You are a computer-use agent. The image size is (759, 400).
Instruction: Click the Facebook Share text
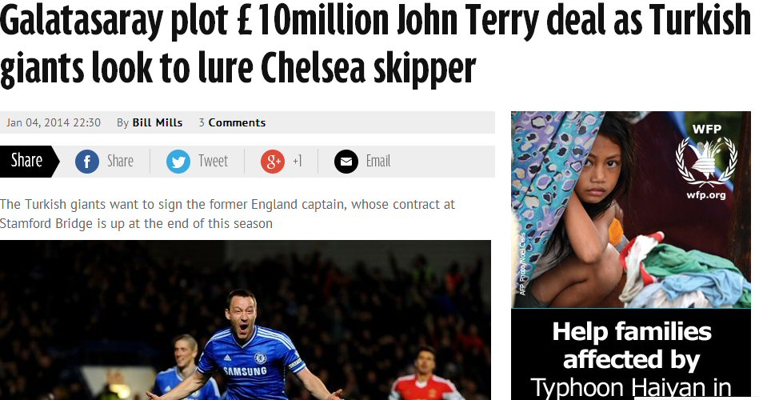[x=120, y=161]
